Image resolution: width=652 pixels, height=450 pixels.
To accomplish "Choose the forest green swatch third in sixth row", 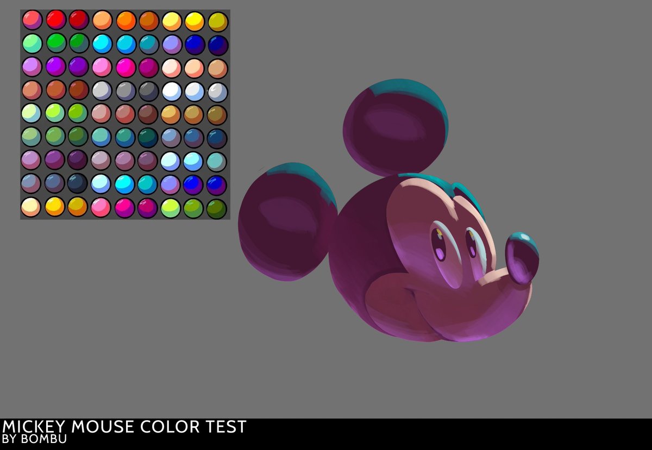I will click(x=78, y=136).
